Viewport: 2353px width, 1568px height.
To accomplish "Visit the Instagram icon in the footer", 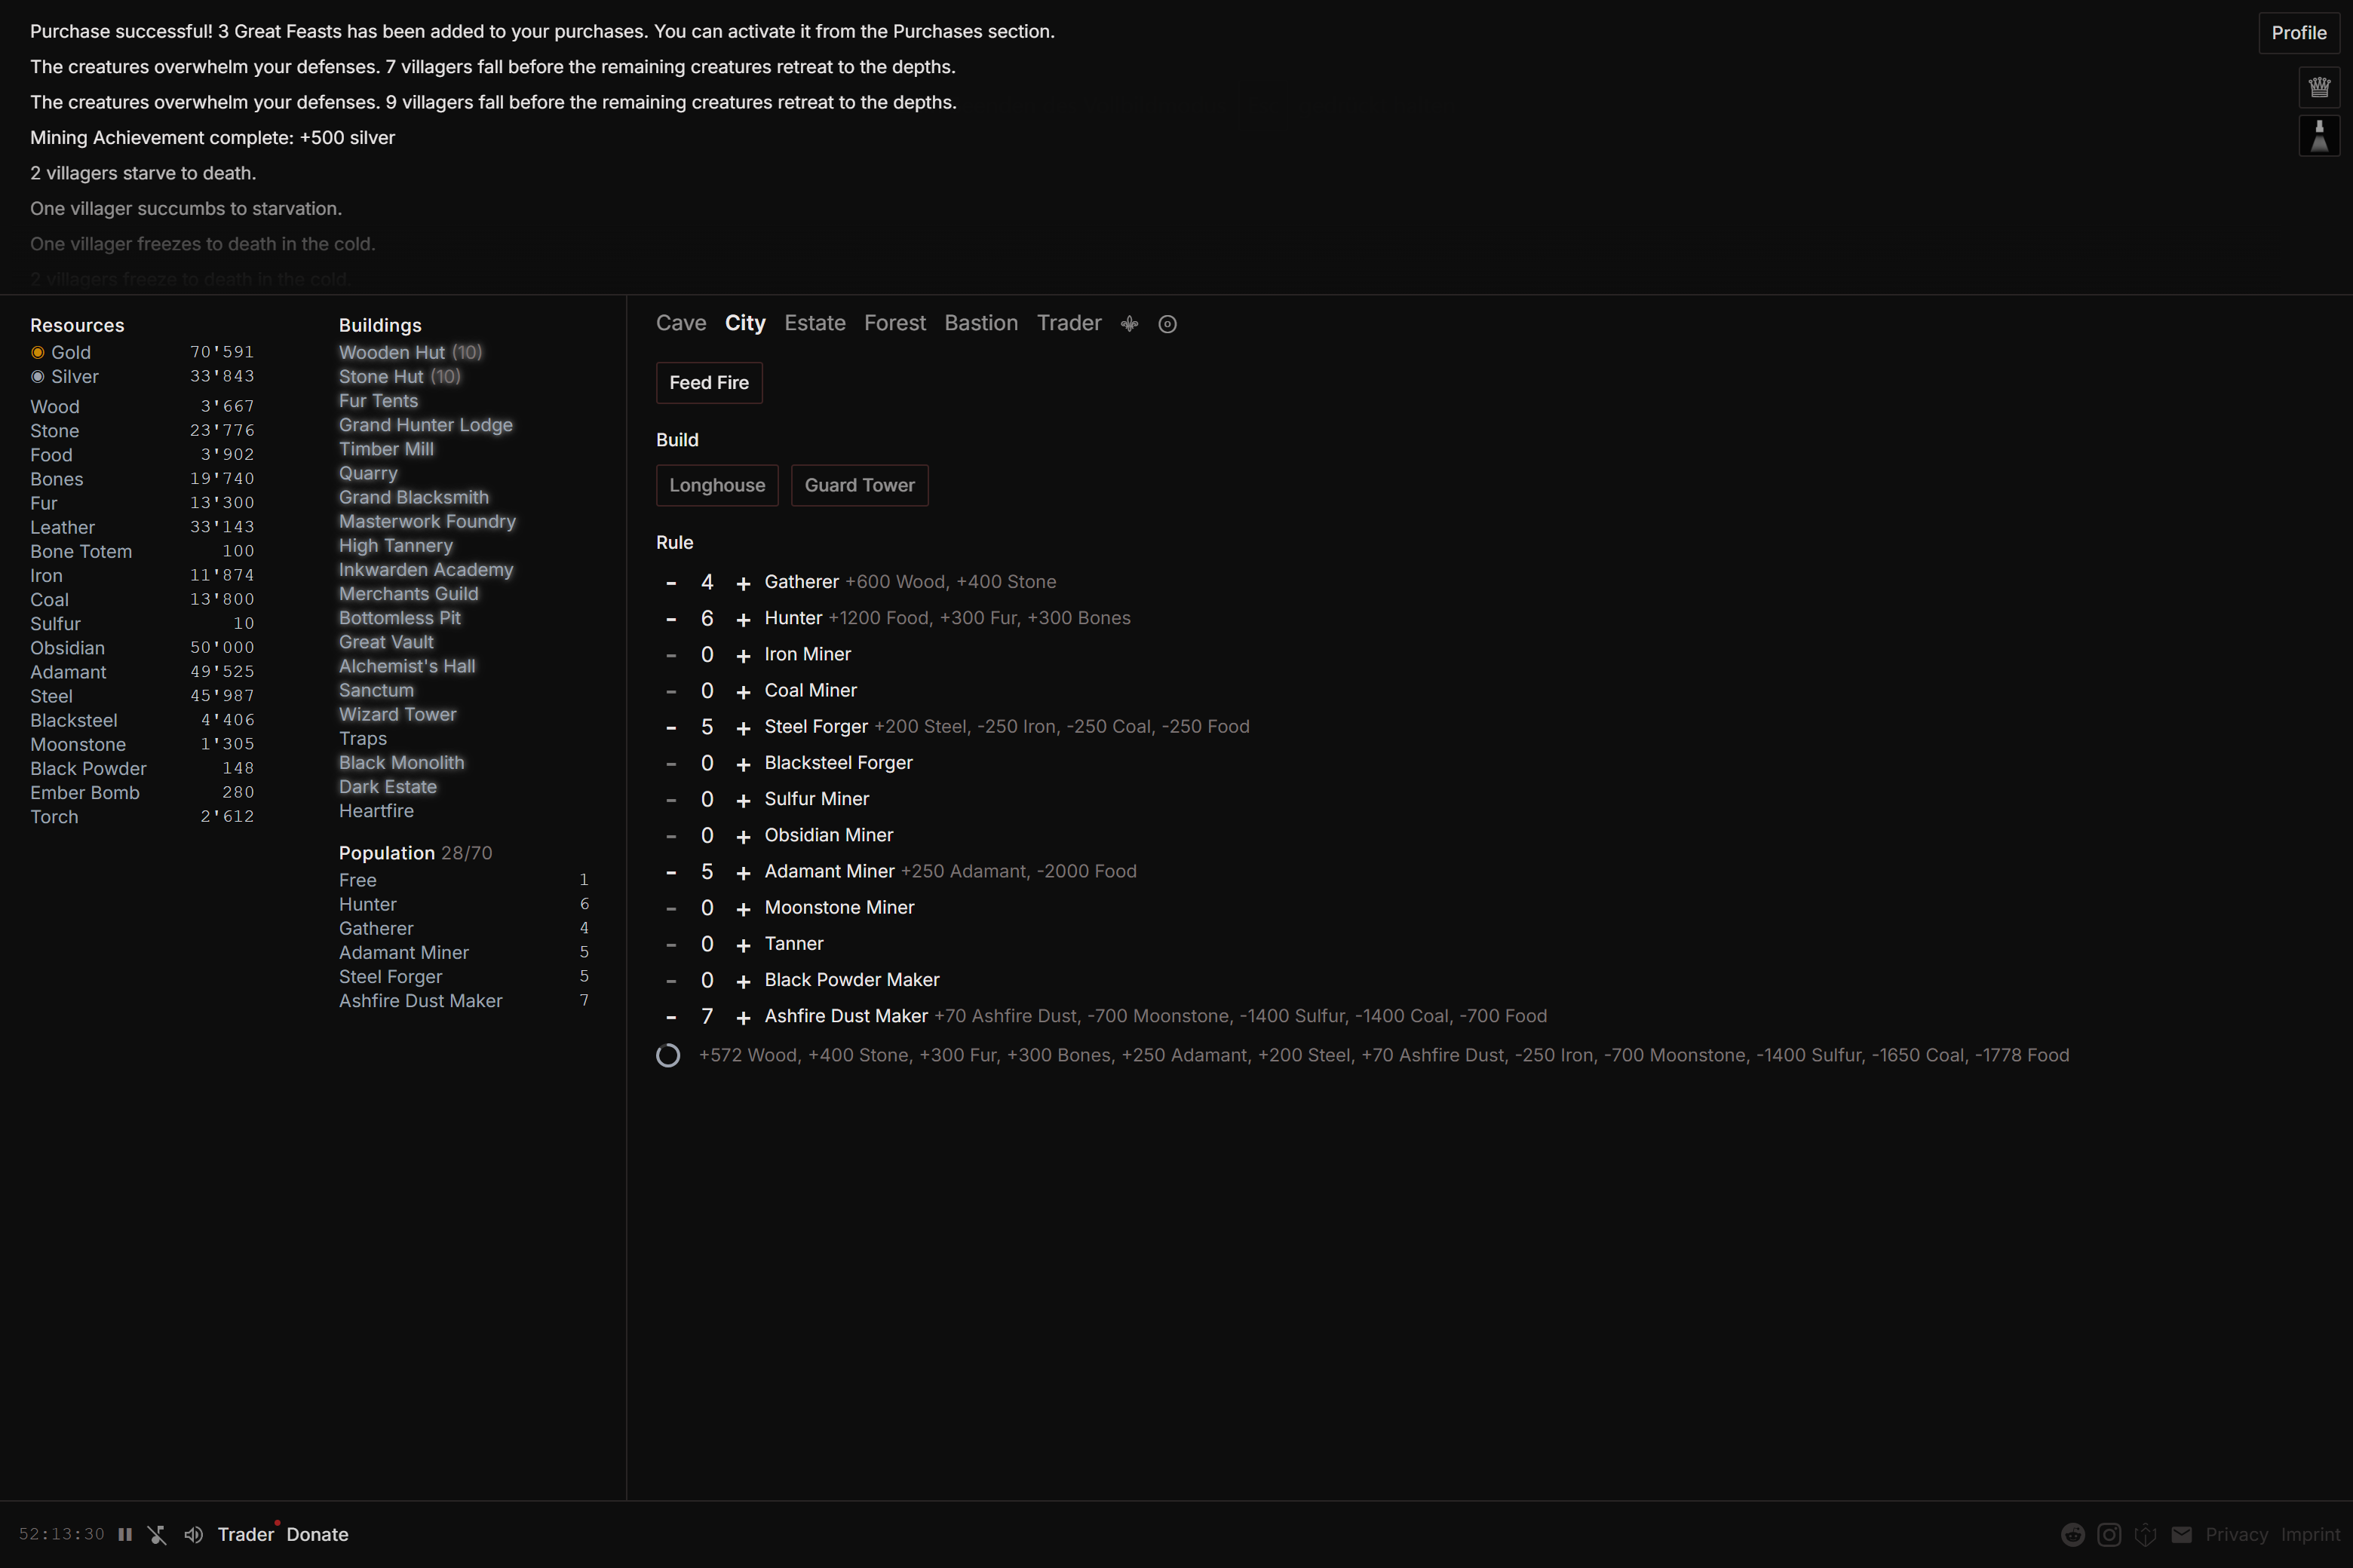I will 2110,1534.
